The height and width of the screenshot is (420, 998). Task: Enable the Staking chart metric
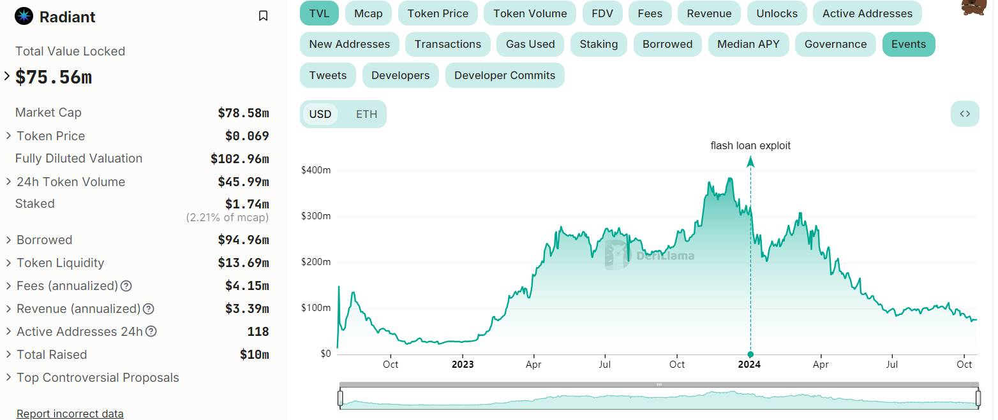[x=599, y=45]
